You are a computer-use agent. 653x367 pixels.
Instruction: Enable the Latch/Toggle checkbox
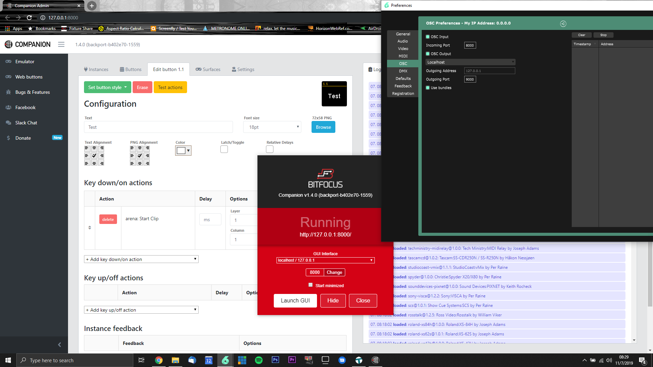coord(224,149)
